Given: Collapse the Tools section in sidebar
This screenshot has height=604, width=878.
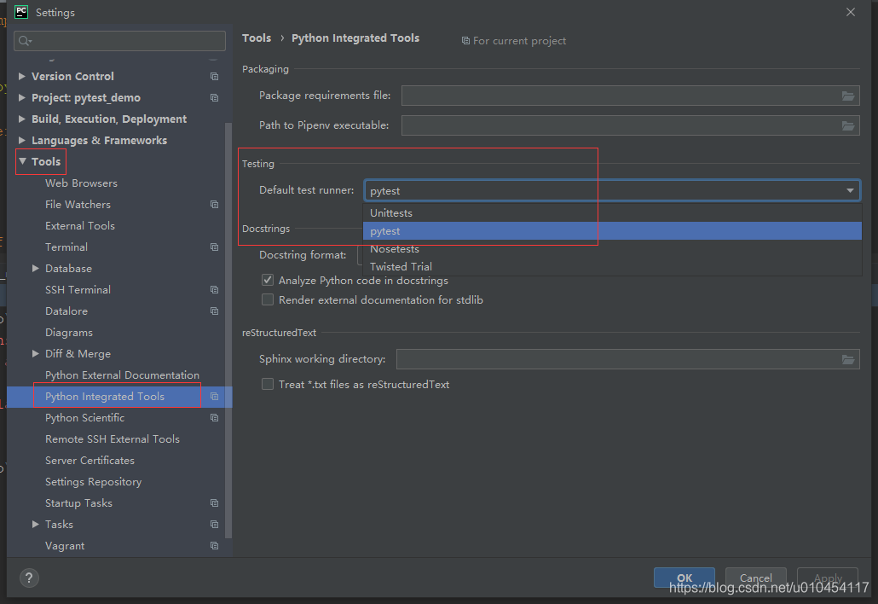Looking at the screenshot, I should pos(21,161).
